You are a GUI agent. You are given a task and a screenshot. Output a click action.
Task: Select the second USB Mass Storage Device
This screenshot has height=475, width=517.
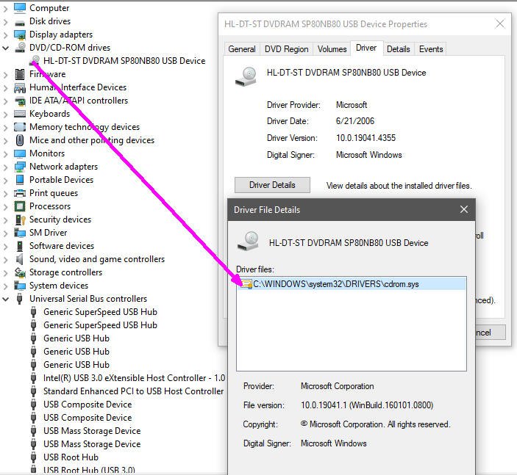point(92,444)
